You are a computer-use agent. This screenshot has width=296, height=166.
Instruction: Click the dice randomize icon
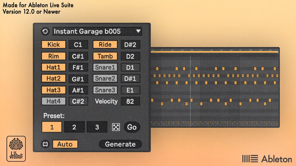coord(116,127)
